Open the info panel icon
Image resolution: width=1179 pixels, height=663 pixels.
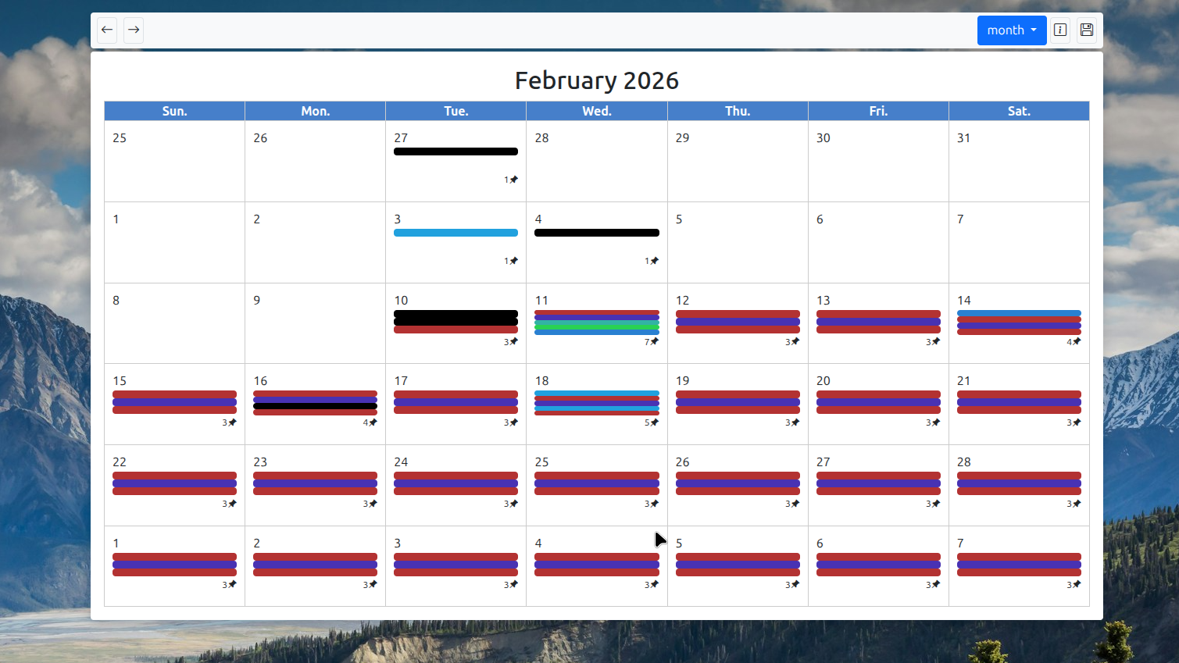click(1060, 30)
